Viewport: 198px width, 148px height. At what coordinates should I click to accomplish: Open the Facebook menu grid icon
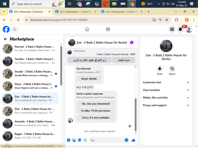[172, 29]
